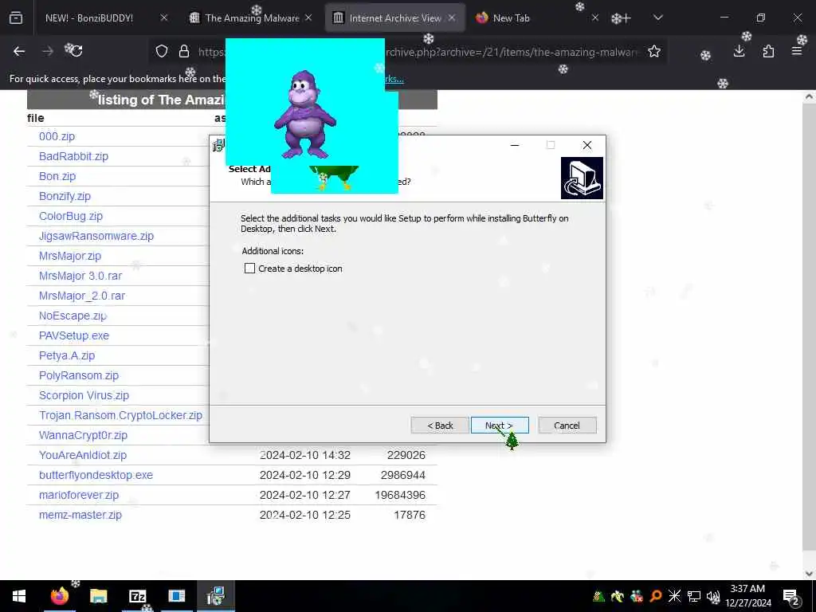Viewport: 816px width, 612px height.
Task: Open File Explorer from the taskbar
Action: click(x=98, y=596)
